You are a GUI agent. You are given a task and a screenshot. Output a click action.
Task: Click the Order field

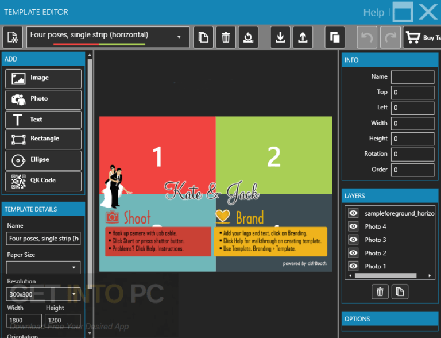pyautogui.click(x=413, y=170)
